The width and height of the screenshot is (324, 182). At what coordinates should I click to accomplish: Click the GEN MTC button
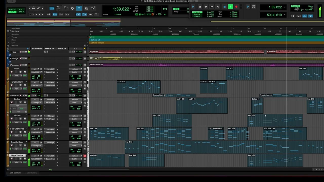[254, 7]
